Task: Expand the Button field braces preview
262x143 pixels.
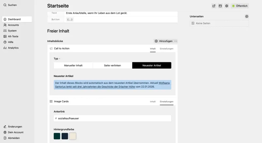Action: 70,20
